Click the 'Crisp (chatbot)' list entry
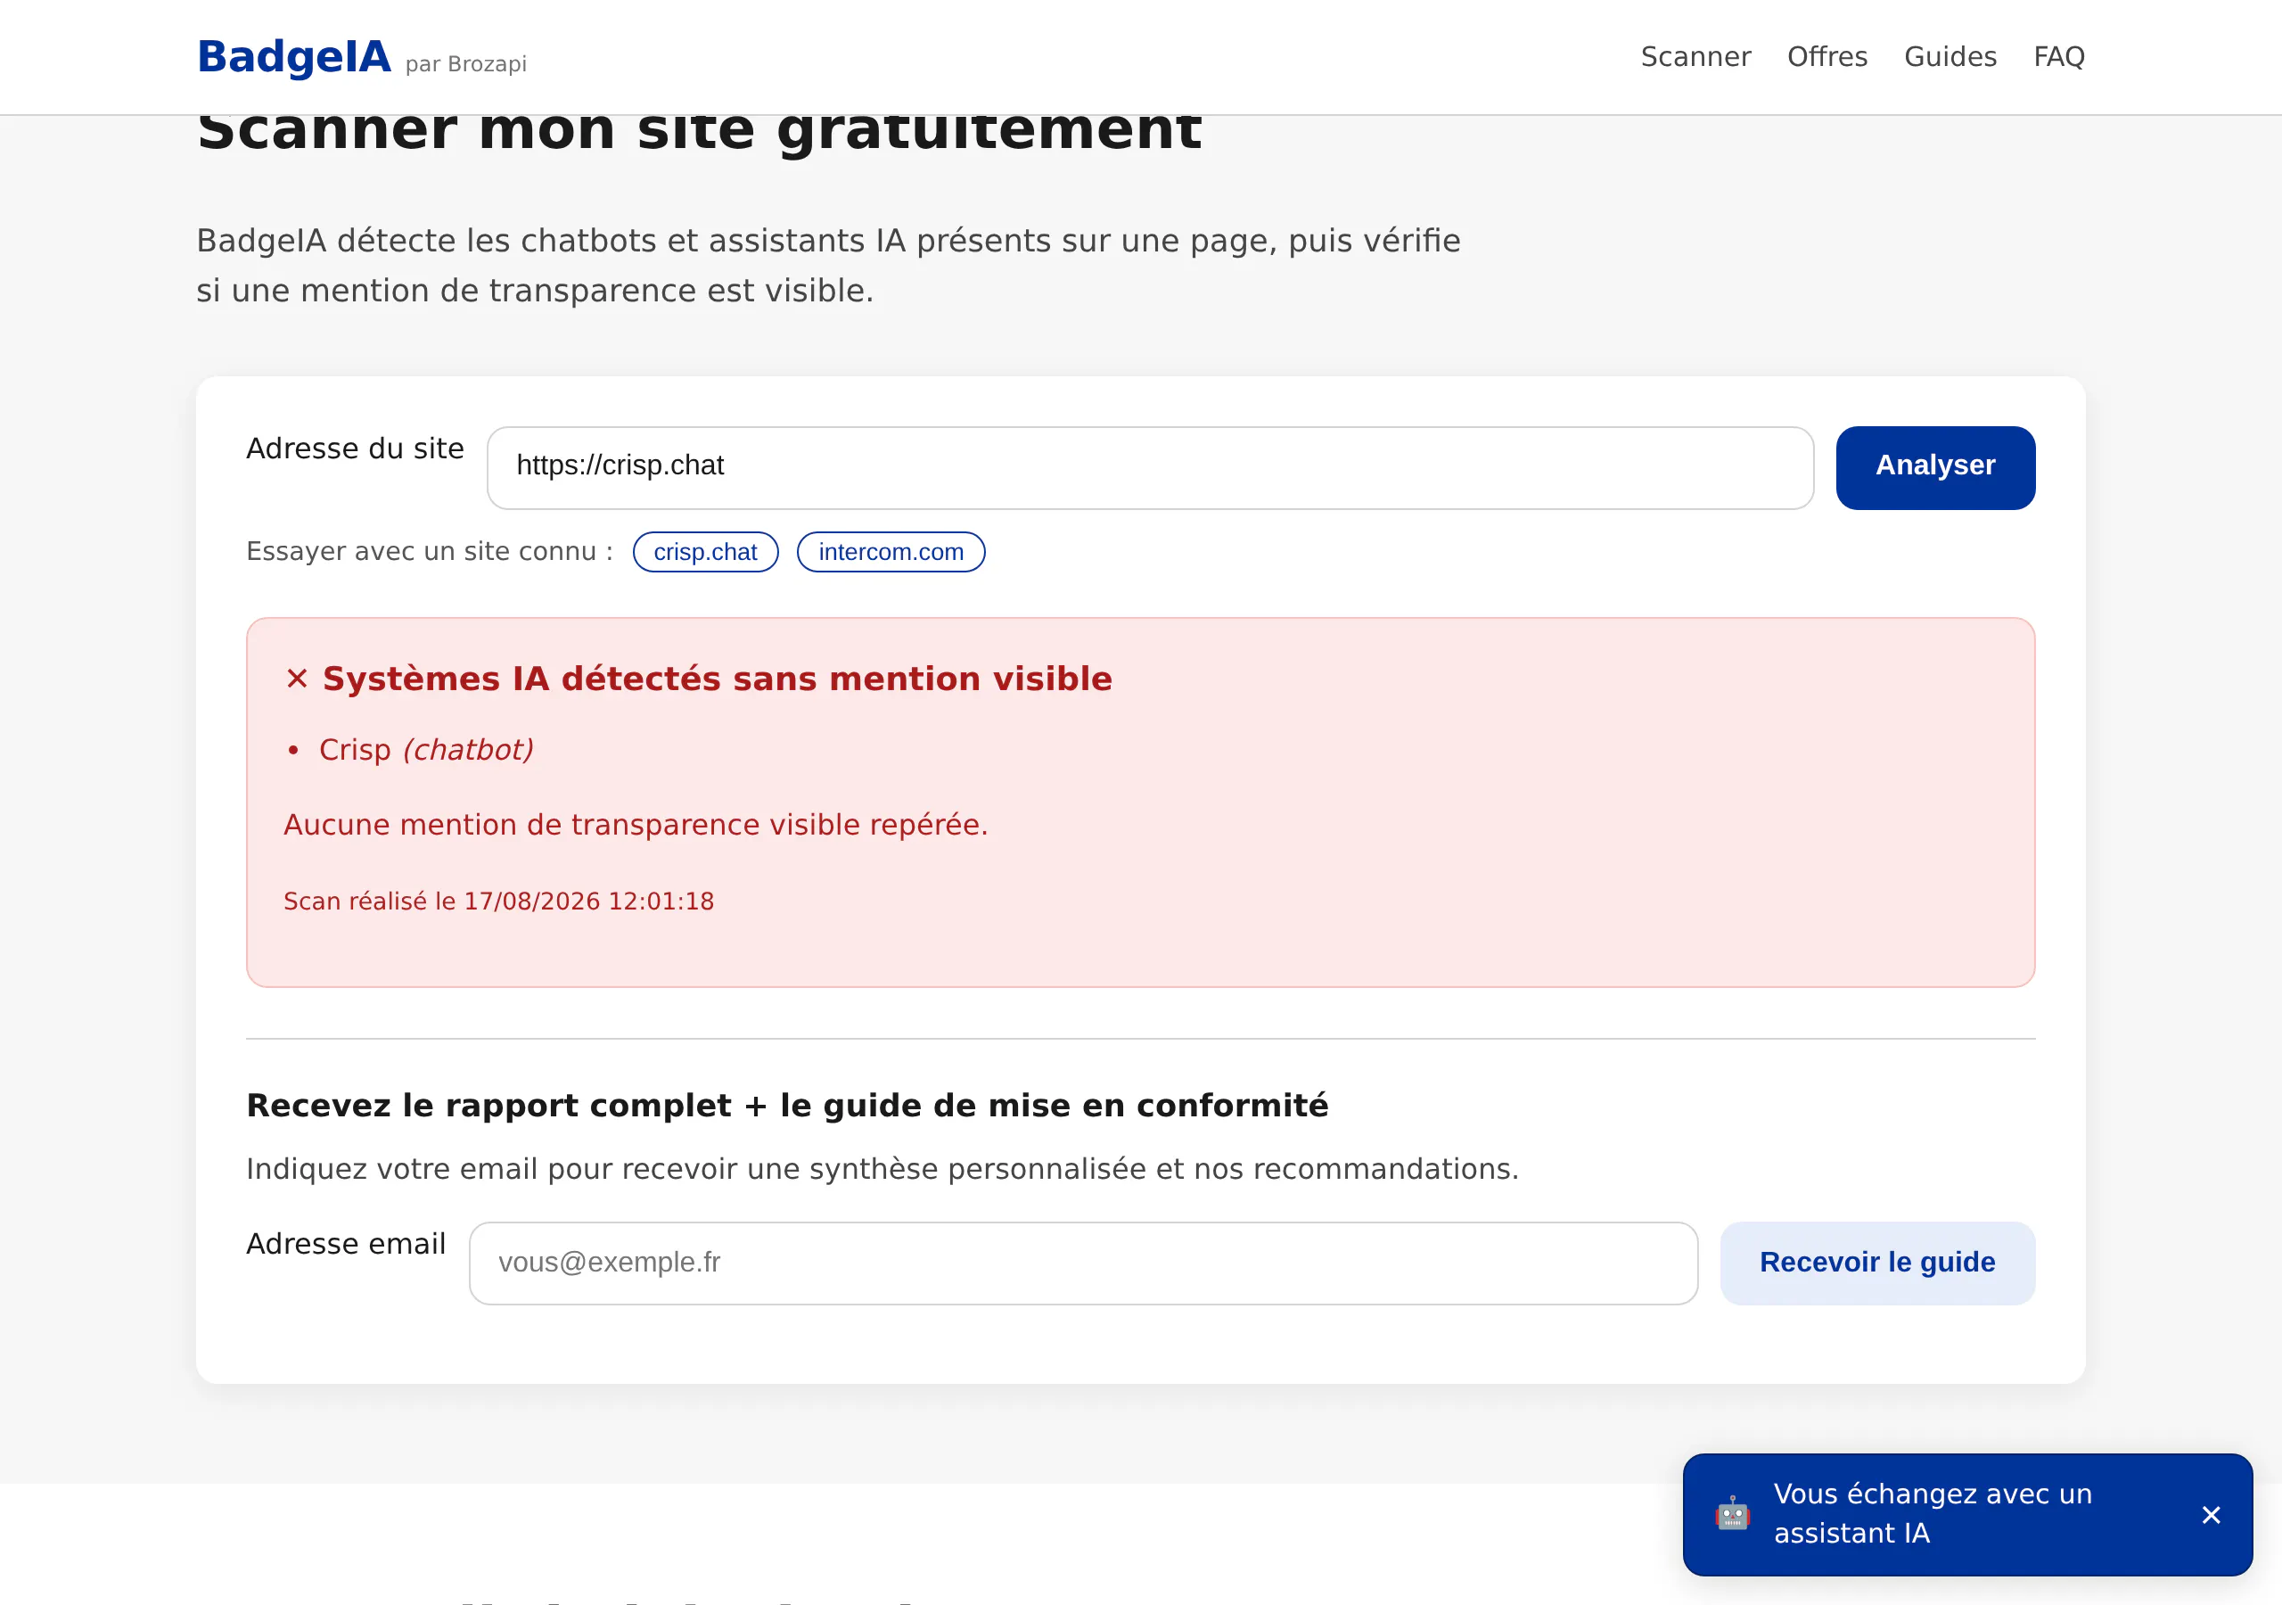The width and height of the screenshot is (2282, 1605). (x=425, y=750)
